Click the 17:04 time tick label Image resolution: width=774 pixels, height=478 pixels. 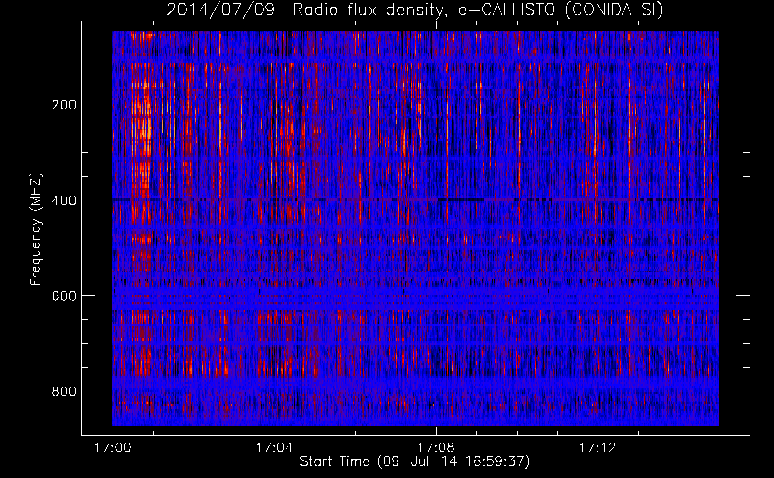coord(275,448)
